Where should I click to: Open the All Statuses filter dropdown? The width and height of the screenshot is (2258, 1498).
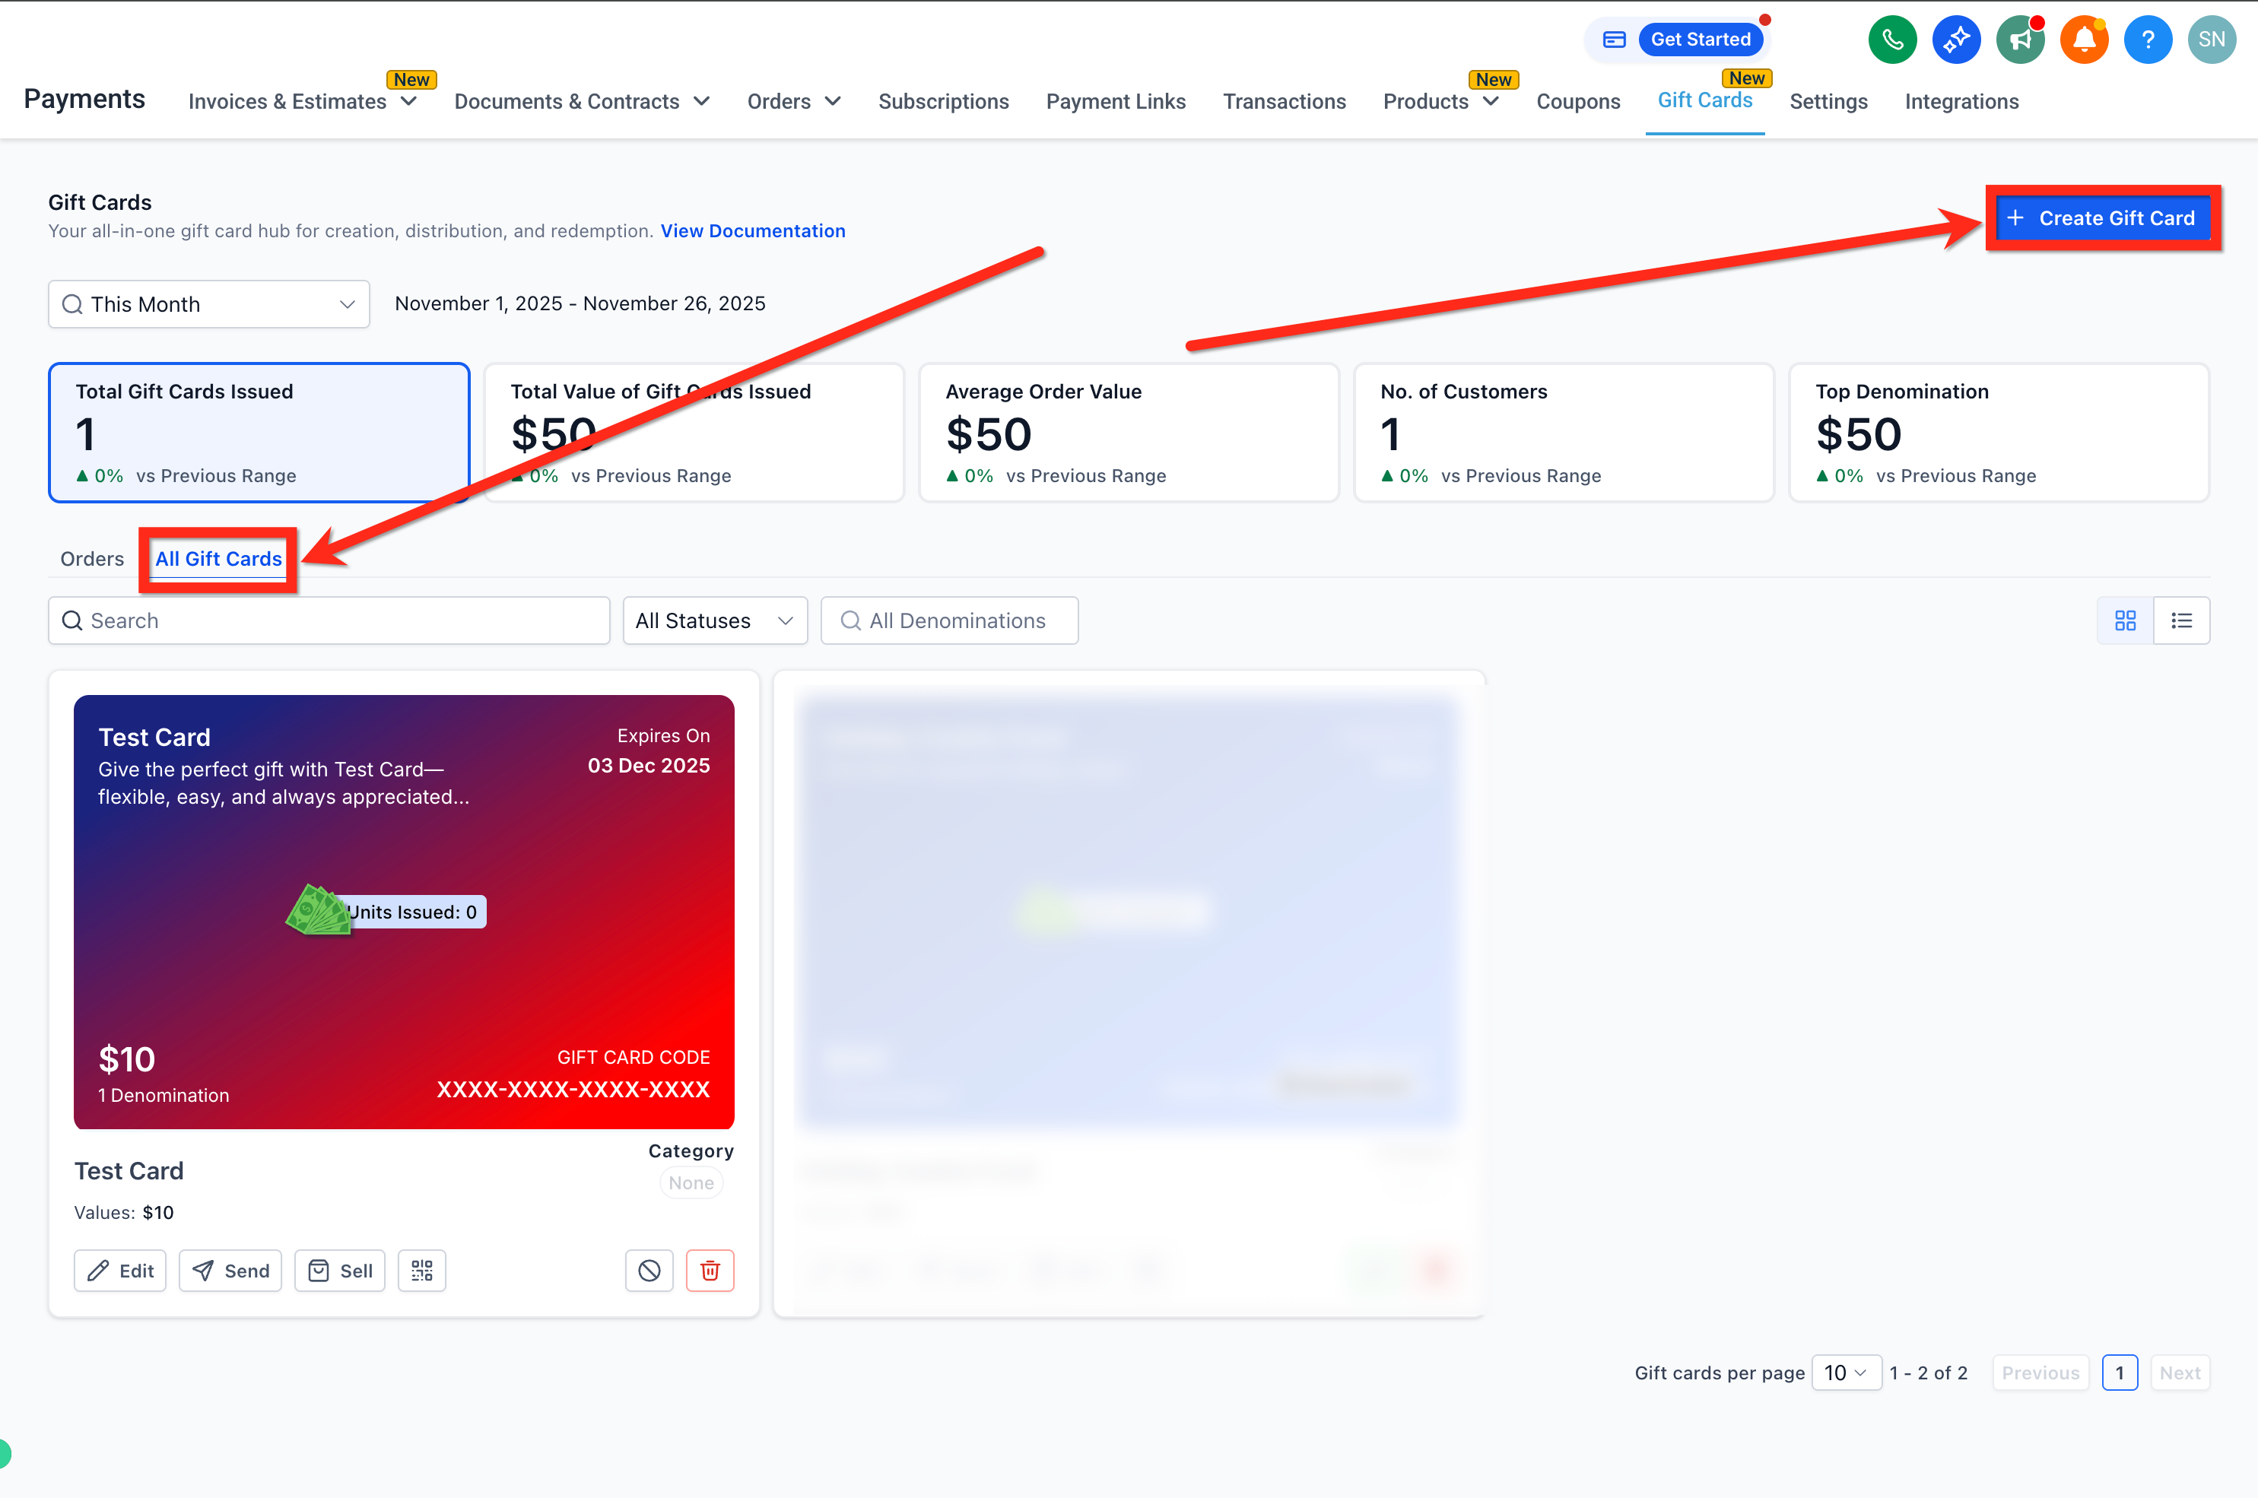715,621
